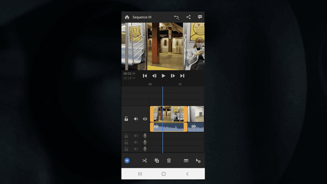Select the Sequence 01 title
Screen dimensions: 327x184
tap(142, 17)
